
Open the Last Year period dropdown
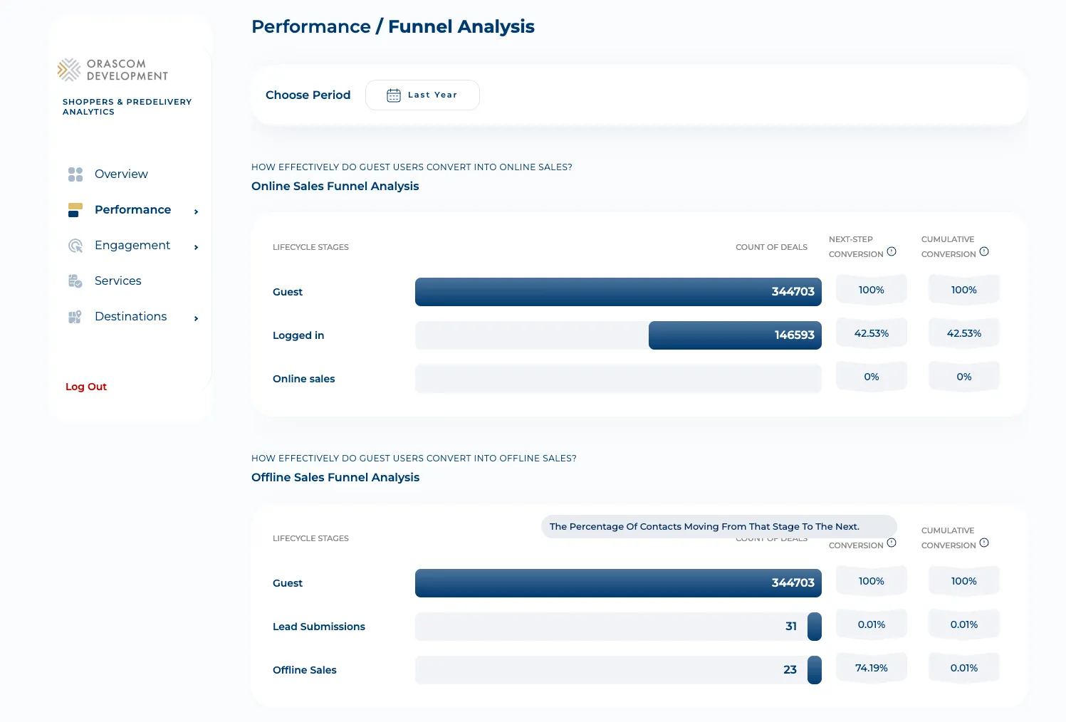pos(422,95)
